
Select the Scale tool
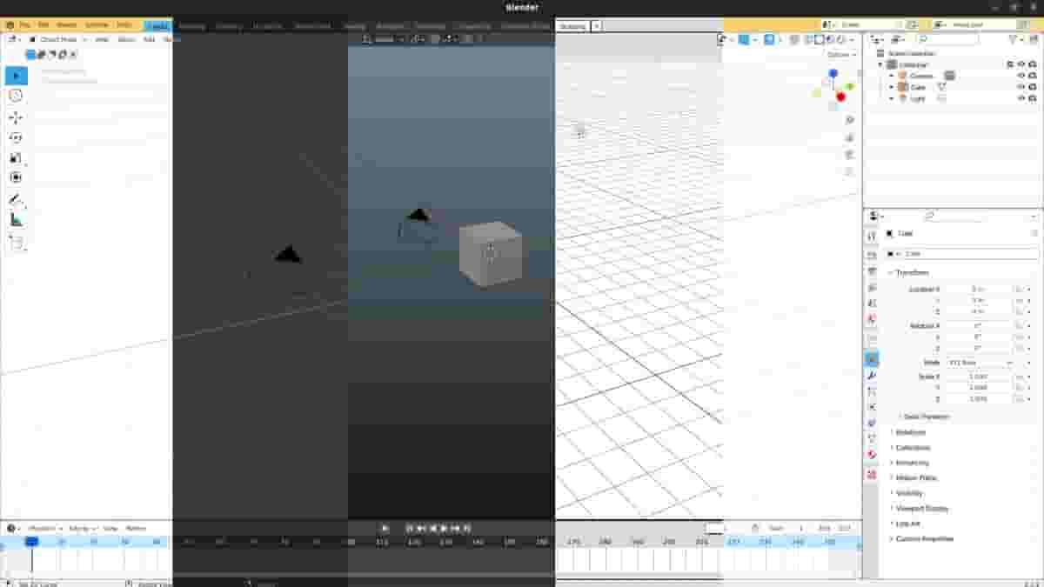point(16,157)
